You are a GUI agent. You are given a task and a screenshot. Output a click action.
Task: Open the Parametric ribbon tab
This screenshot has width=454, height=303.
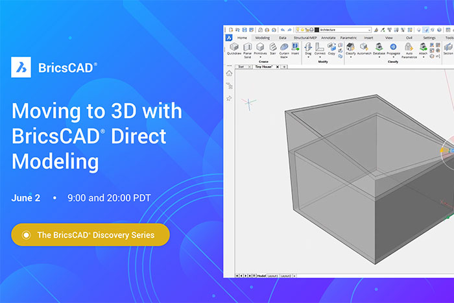click(348, 38)
